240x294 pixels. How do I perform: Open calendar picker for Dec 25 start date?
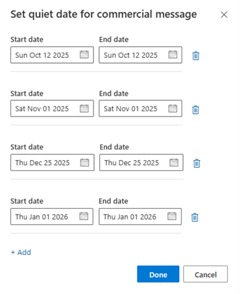click(x=84, y=162)
